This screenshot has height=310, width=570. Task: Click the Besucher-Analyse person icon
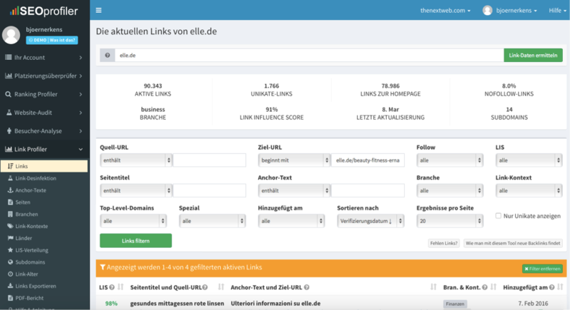tap(9, 131)
